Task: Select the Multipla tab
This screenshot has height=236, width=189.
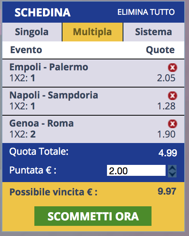Action: (x=93, y=32)
